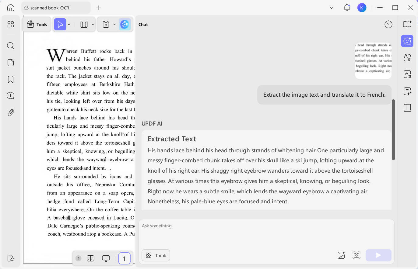418x269 pixels.
Task: Open chat history clock icon
Action: point(388,24)
